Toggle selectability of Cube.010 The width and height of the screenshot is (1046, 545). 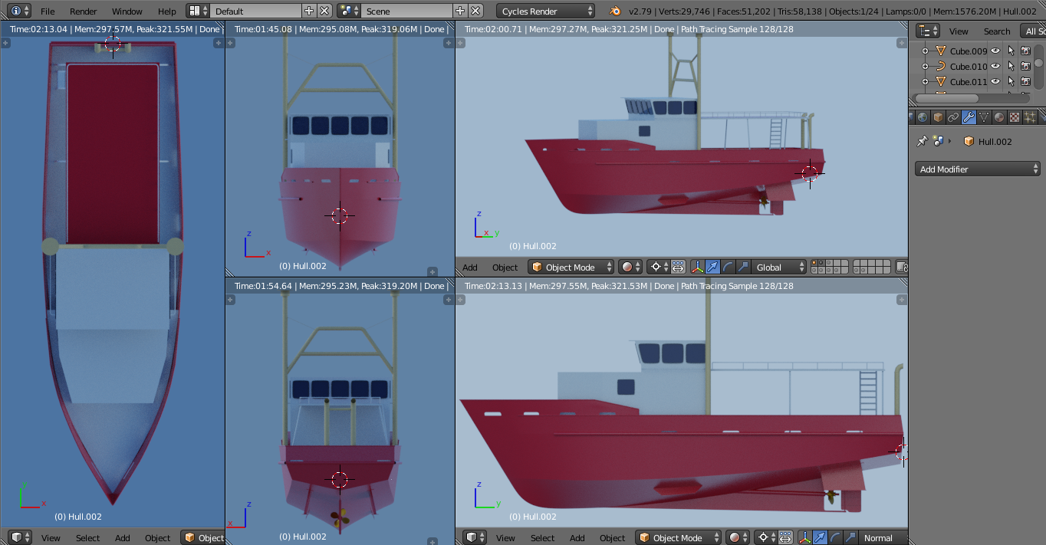click(1011, 66)
